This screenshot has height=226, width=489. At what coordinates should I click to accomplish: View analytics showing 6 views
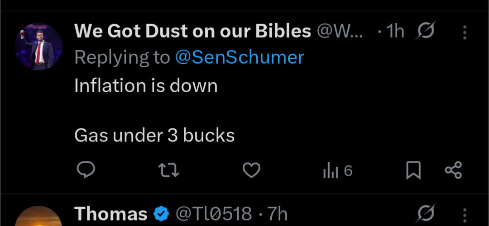pyautogui.click(x=337, y=170)
